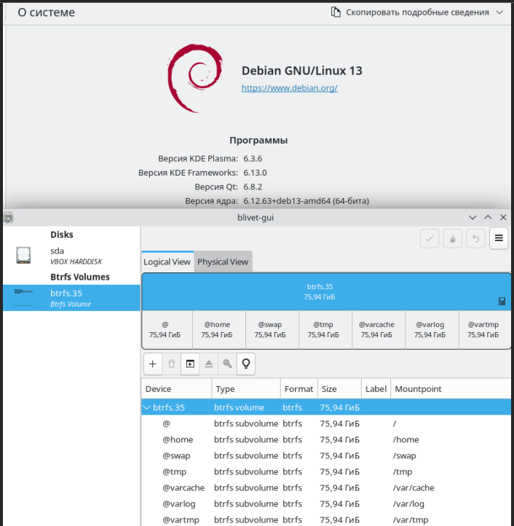Collapse the btrfs.35 tree row arrow
This screenshot has height=526, width=514.
coord(146,407)
